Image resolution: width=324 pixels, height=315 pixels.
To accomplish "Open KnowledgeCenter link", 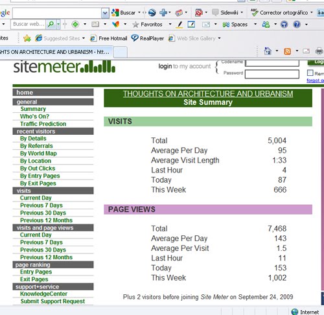I will 43,294.
